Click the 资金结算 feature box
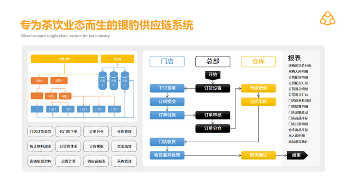 click(124, 146)
